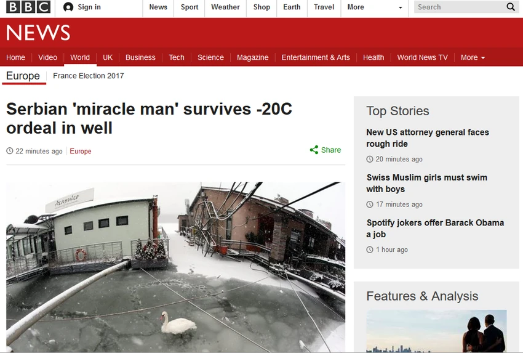523x353 pixels.
Task: Open the France Election 2017 link
Action: pos(89,76)
